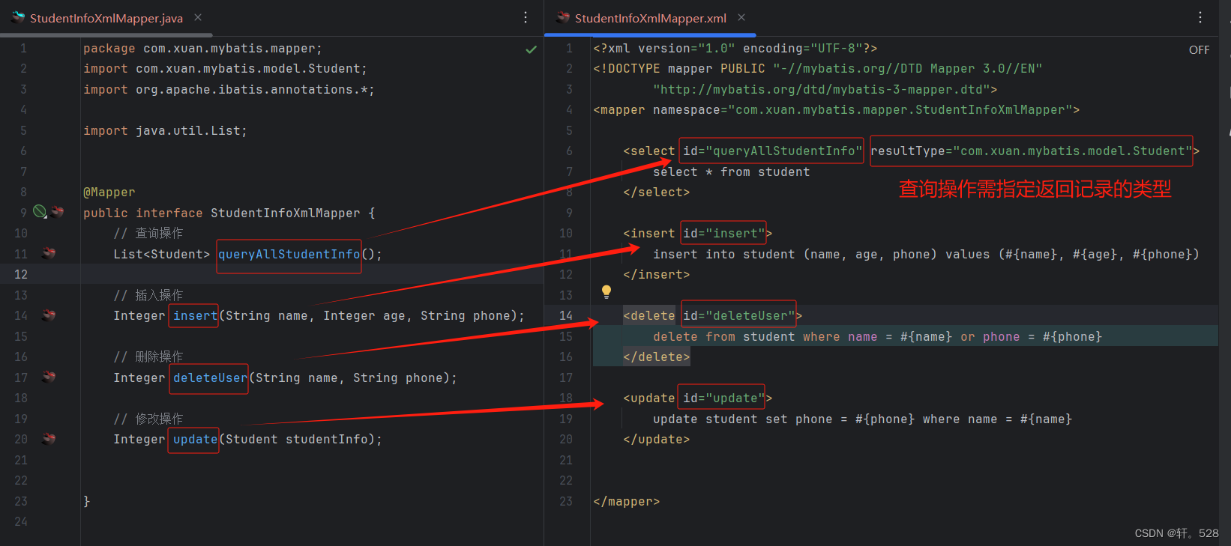Screen dimensions: 1231x546
Task: Click queryAllStudentInfo method name in Java file
Action: 289,254
